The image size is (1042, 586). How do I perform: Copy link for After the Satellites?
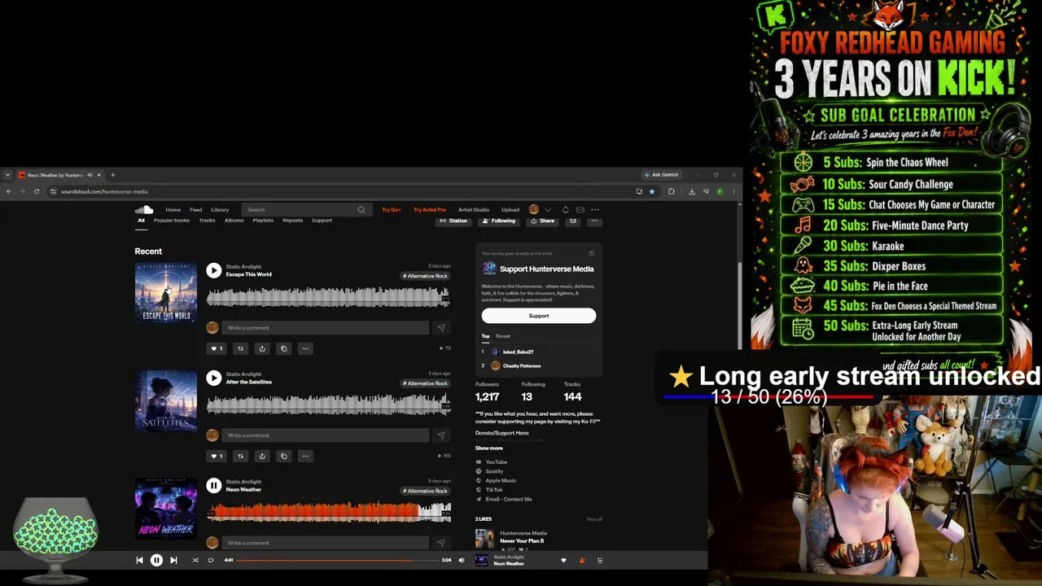tap(283, 456)
